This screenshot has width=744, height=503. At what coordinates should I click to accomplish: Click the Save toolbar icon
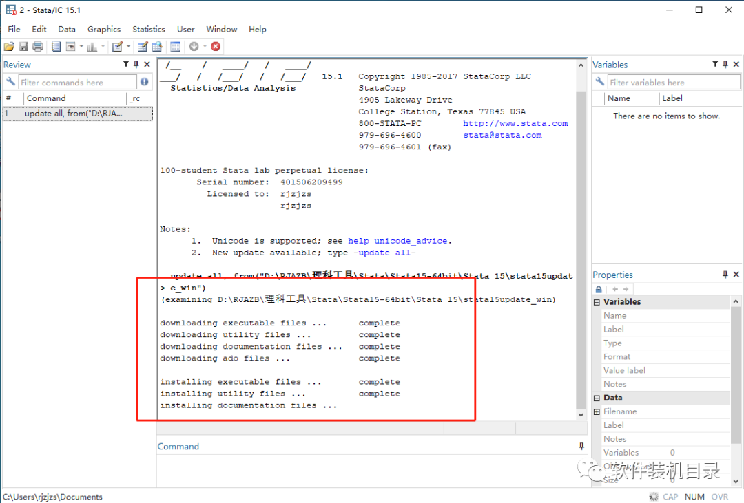[x=23, y=47]
